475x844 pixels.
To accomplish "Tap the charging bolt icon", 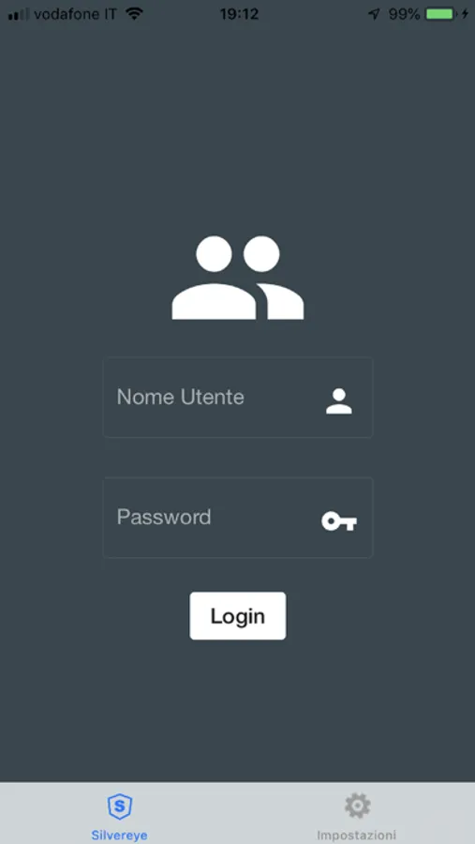I will click(x=466, y=14).
